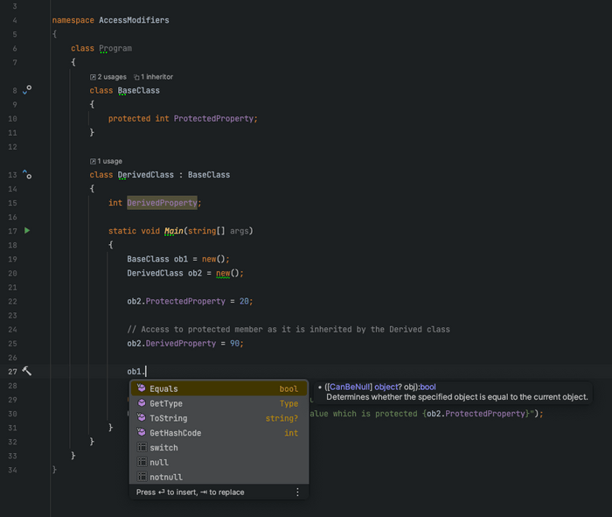
Task: Click ob2.DerivedProperty on line 25
Action: tap(171, 343)
